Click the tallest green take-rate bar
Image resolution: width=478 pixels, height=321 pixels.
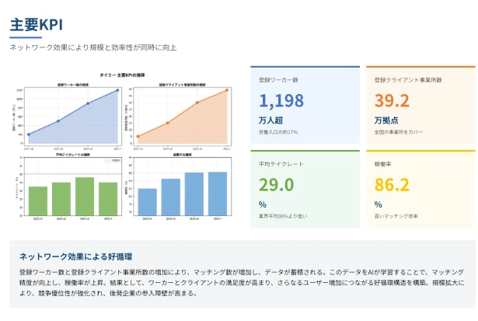point(85,197)
